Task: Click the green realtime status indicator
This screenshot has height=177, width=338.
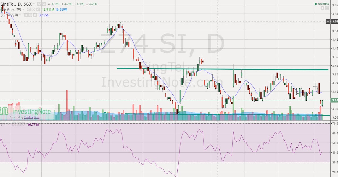Action: pyautogui.click(x=316, y=4)
